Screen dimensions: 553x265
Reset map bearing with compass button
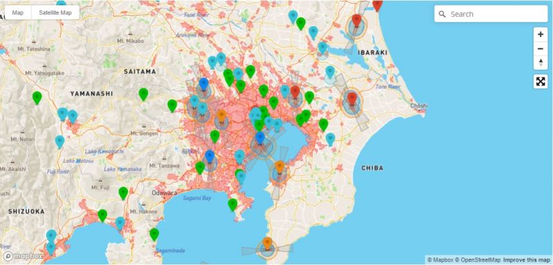(541, 63)
